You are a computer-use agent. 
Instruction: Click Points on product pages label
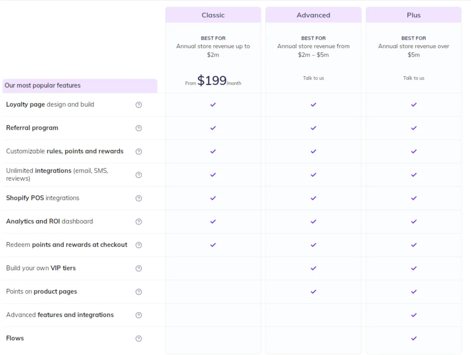click(42, 291)
